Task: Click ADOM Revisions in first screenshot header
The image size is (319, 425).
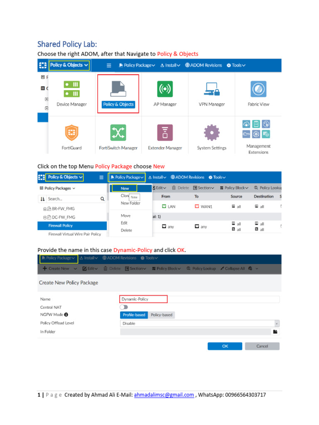Action: click(204, 65)
